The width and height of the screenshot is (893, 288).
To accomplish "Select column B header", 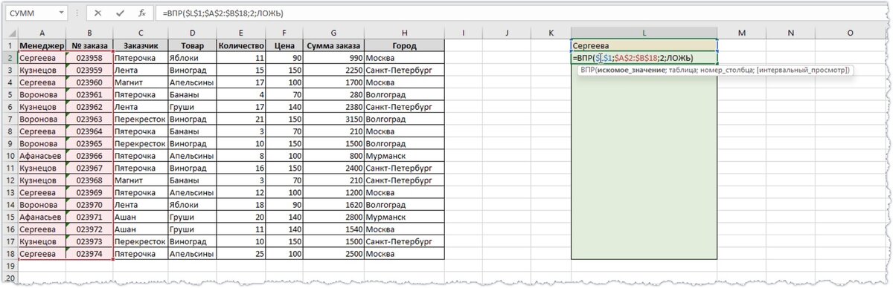I will [89, 33].
